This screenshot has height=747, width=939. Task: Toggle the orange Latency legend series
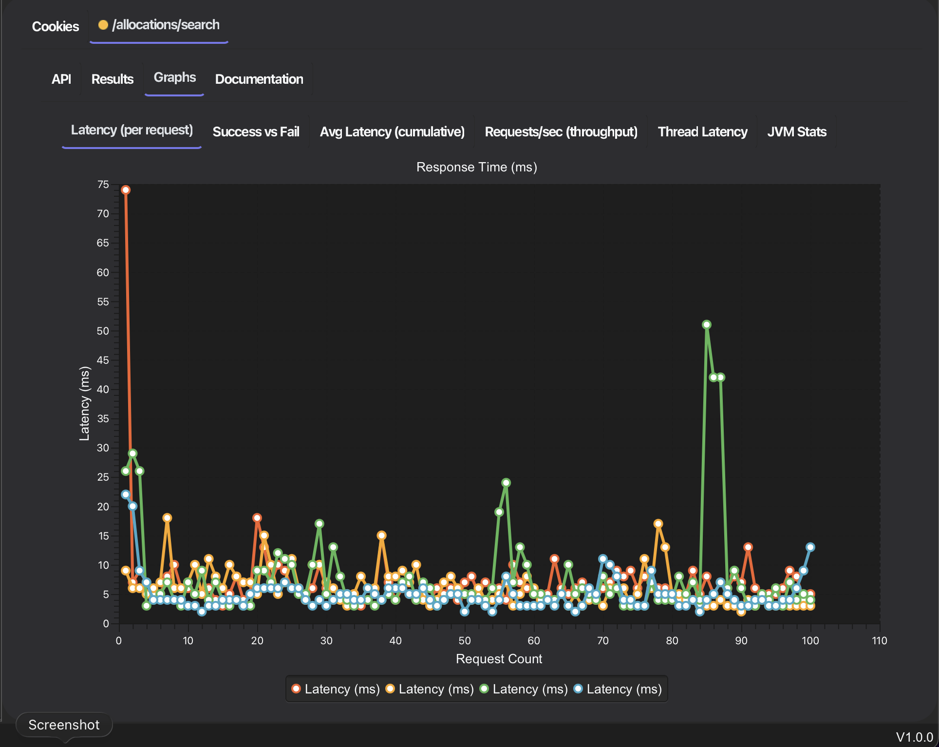click(430, 689)
